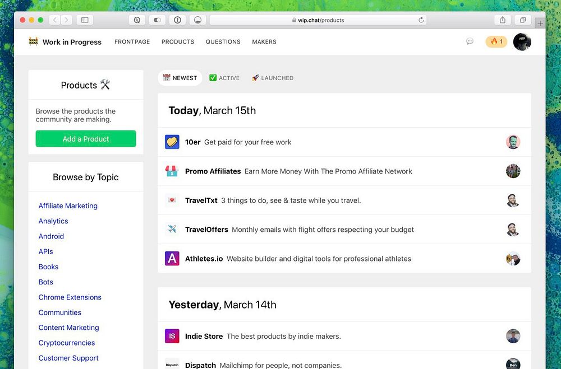Toggle the Safari sidebar button
This screenshot has width=561, height=369.
[85, 20]
